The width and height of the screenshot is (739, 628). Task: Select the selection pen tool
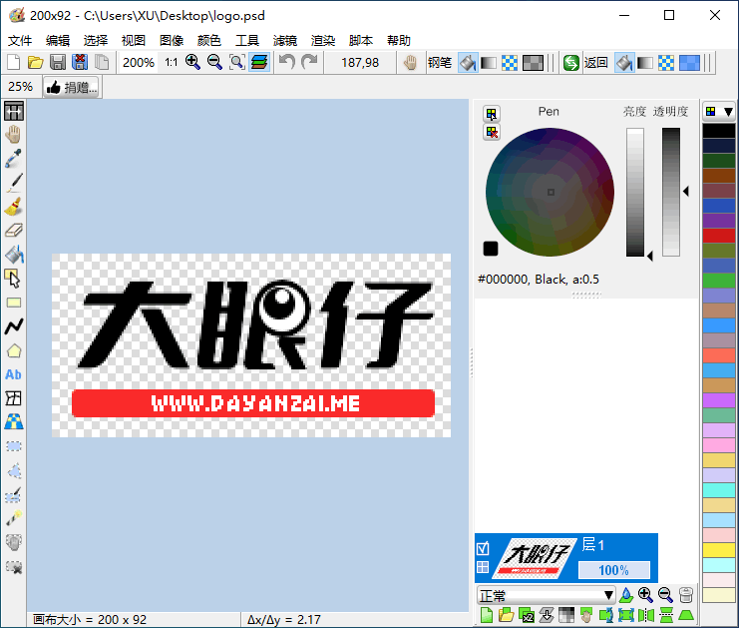(x=14, y=494)
